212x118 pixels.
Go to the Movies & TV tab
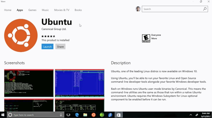pyautogui.click(x=62, y=10)
